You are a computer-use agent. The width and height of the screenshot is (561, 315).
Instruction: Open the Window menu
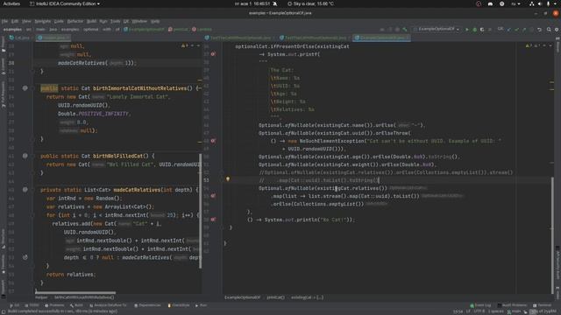tap(139, 21)
